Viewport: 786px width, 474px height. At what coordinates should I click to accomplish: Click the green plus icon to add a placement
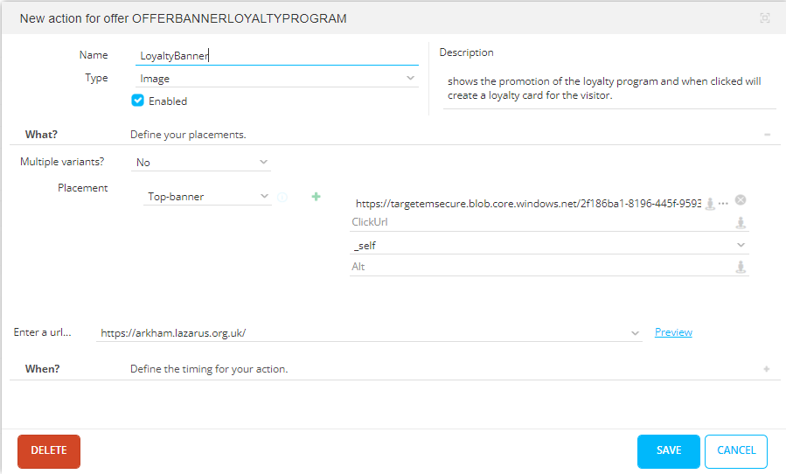[316, 197]
